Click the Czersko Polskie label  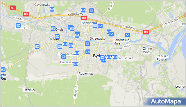pos(162,58)
